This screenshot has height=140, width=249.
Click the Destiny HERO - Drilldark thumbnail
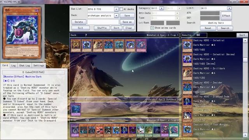pos(187,74)
